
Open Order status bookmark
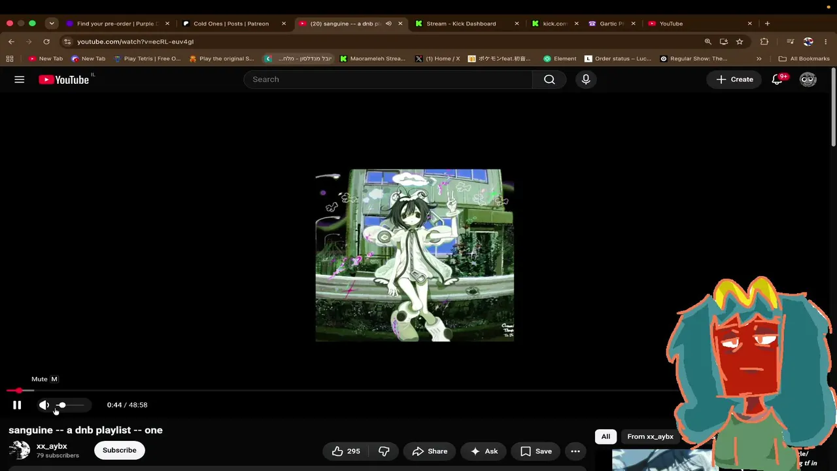coord(618,58)
